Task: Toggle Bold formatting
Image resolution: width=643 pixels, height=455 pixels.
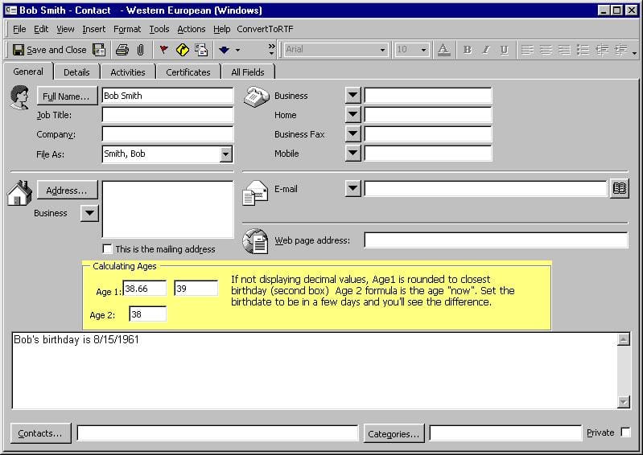Action: [x=467, y=50]
